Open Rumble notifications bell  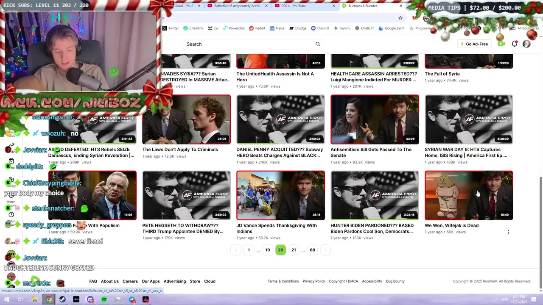point(514,44)
